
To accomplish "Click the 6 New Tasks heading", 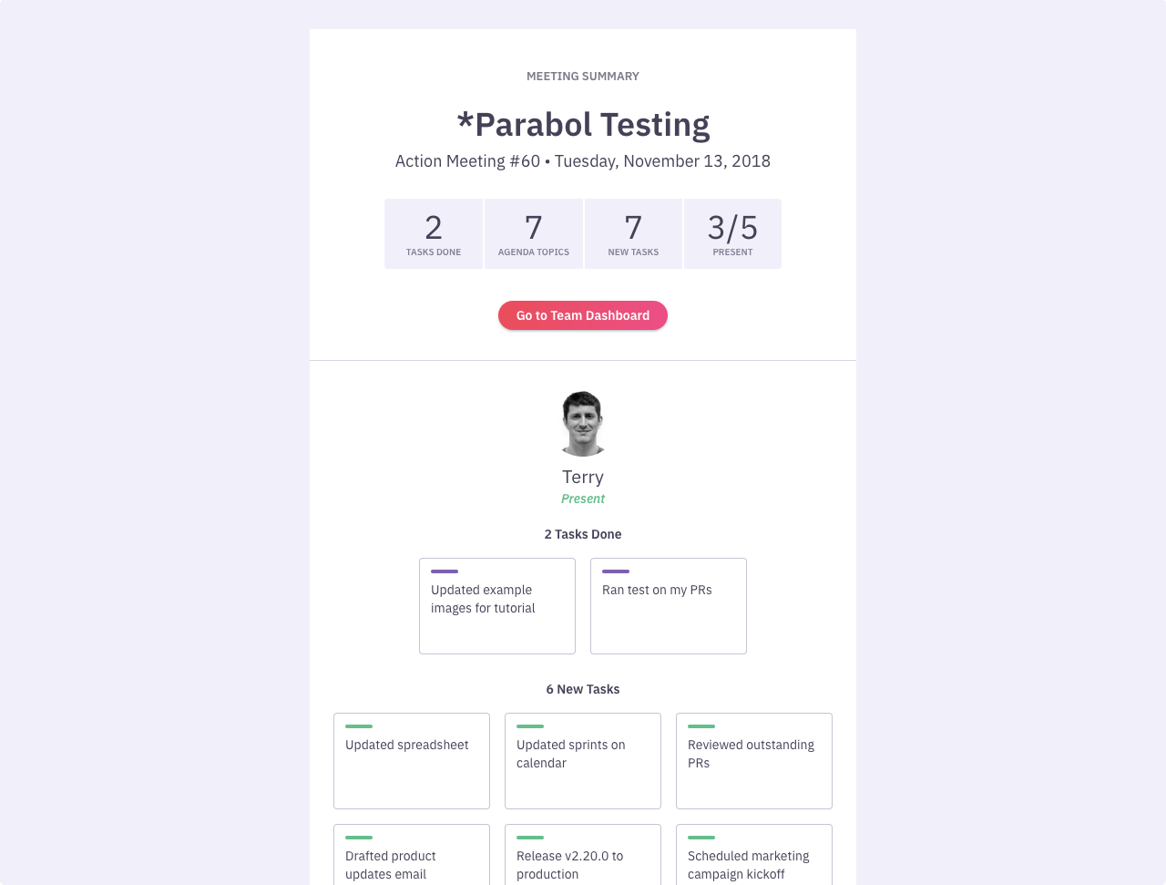I will tap(583, 689).
